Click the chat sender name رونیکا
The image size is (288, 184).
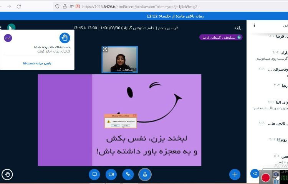click(x=282, y=140)
